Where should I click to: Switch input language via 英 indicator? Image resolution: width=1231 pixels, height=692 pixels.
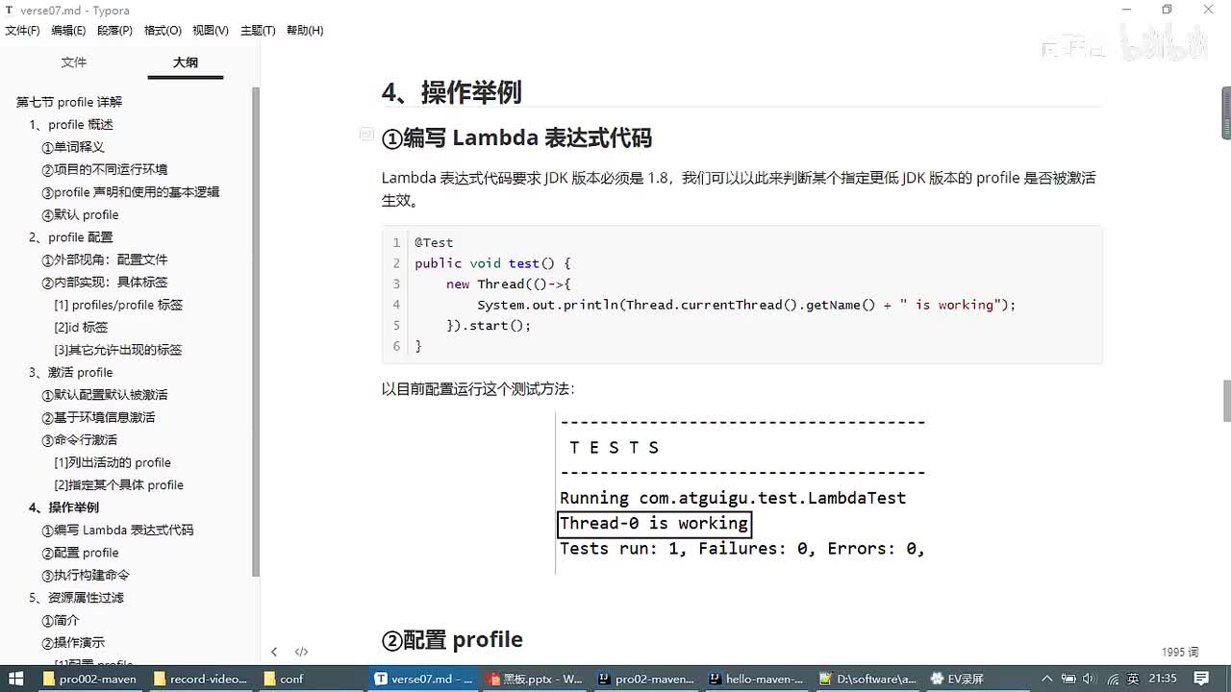coord(1134,679)
